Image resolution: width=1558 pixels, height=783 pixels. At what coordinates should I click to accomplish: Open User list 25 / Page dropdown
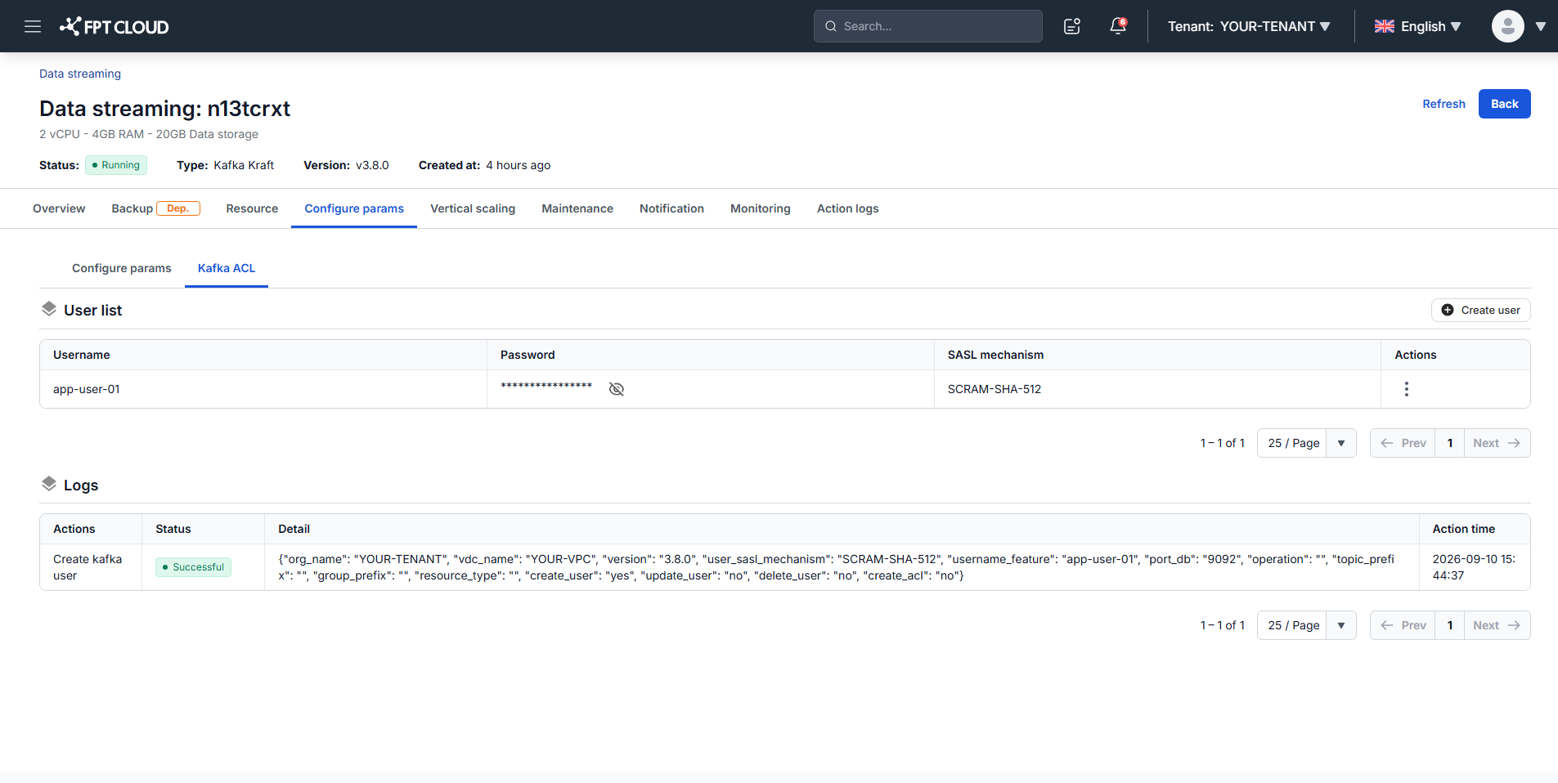[1307, 443]
